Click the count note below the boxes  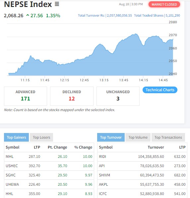pos(59,110)
